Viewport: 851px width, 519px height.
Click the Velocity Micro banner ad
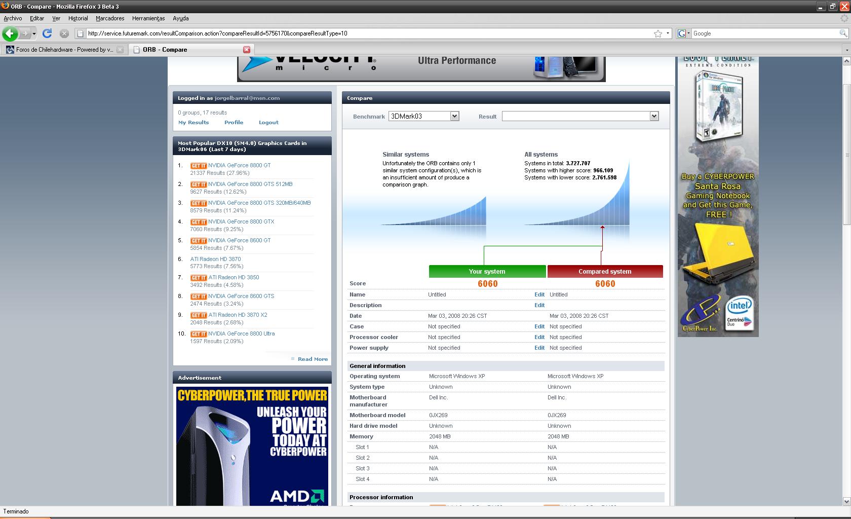tap(421, 69)
